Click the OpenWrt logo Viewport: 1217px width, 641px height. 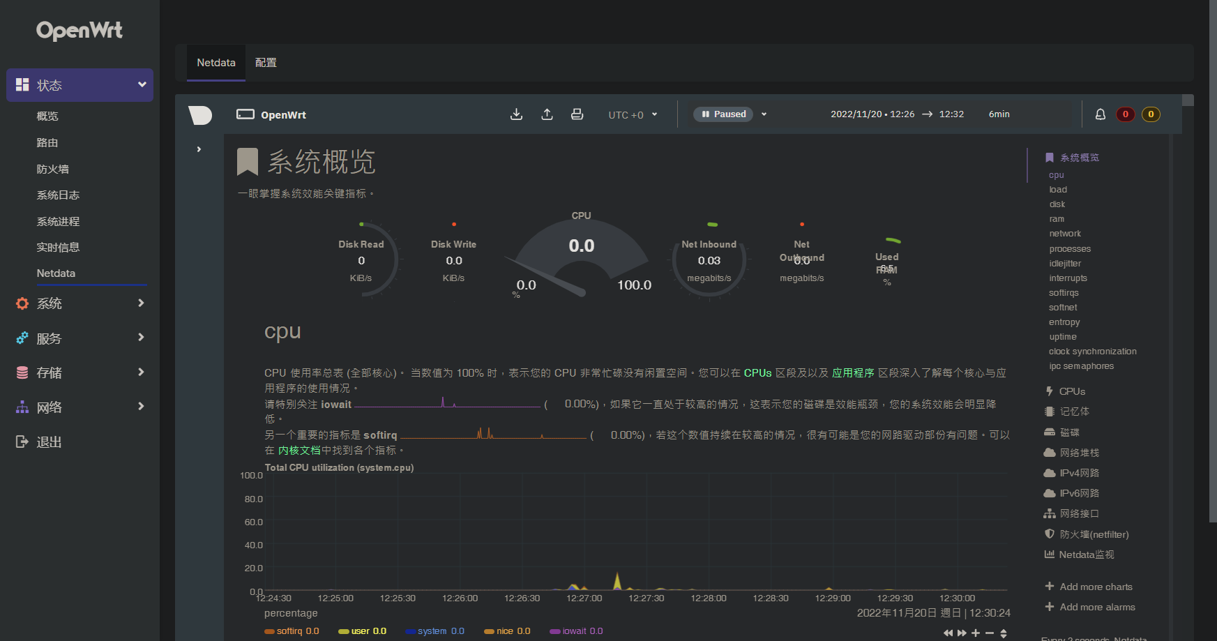click(x=80, y=31)
